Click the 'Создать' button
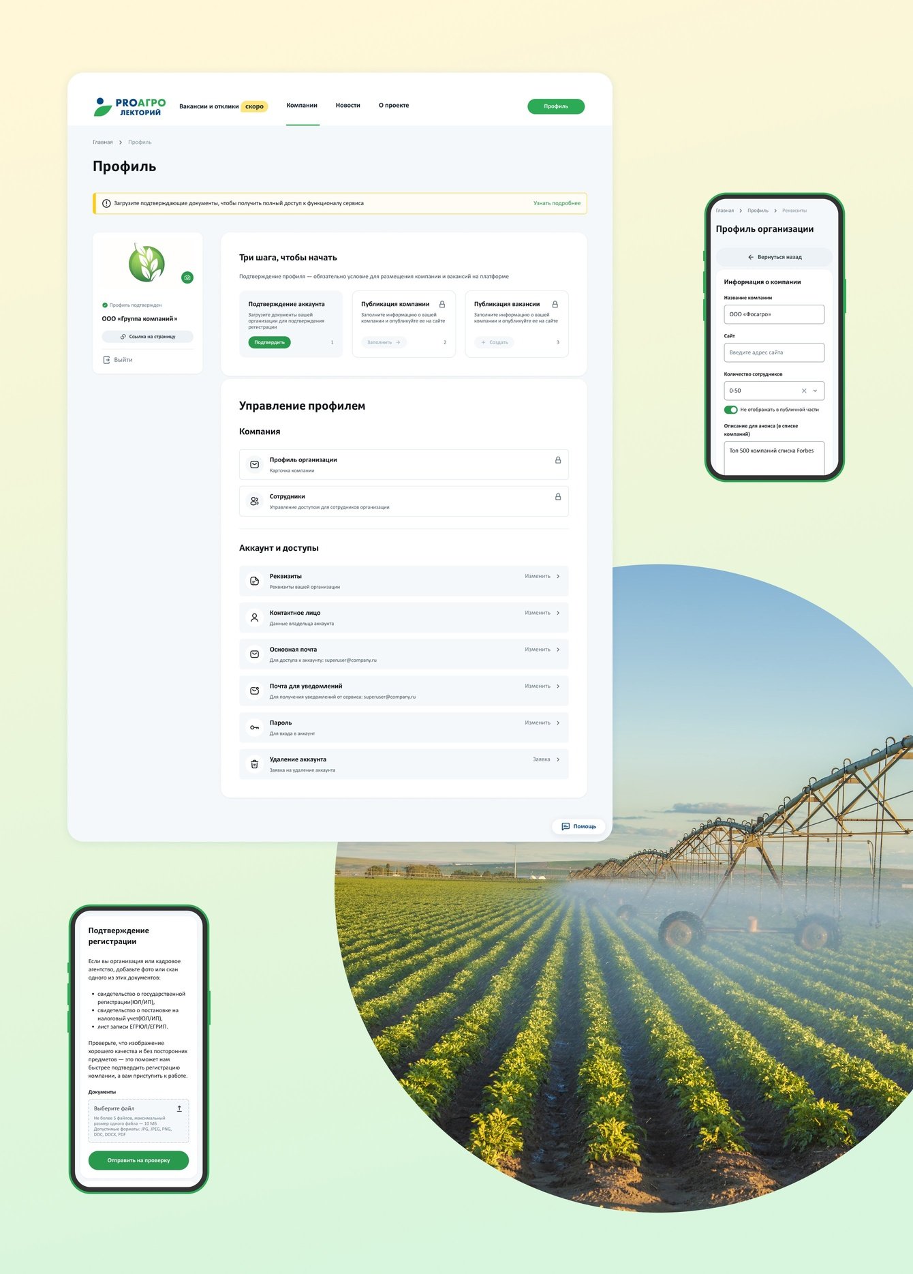Viewport: 913px width, 1274px height. (x=494, y=342)
